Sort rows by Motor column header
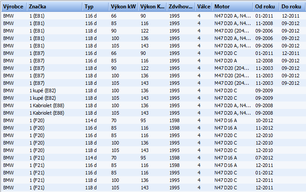 pyautogui.click(x=232, y=7)
